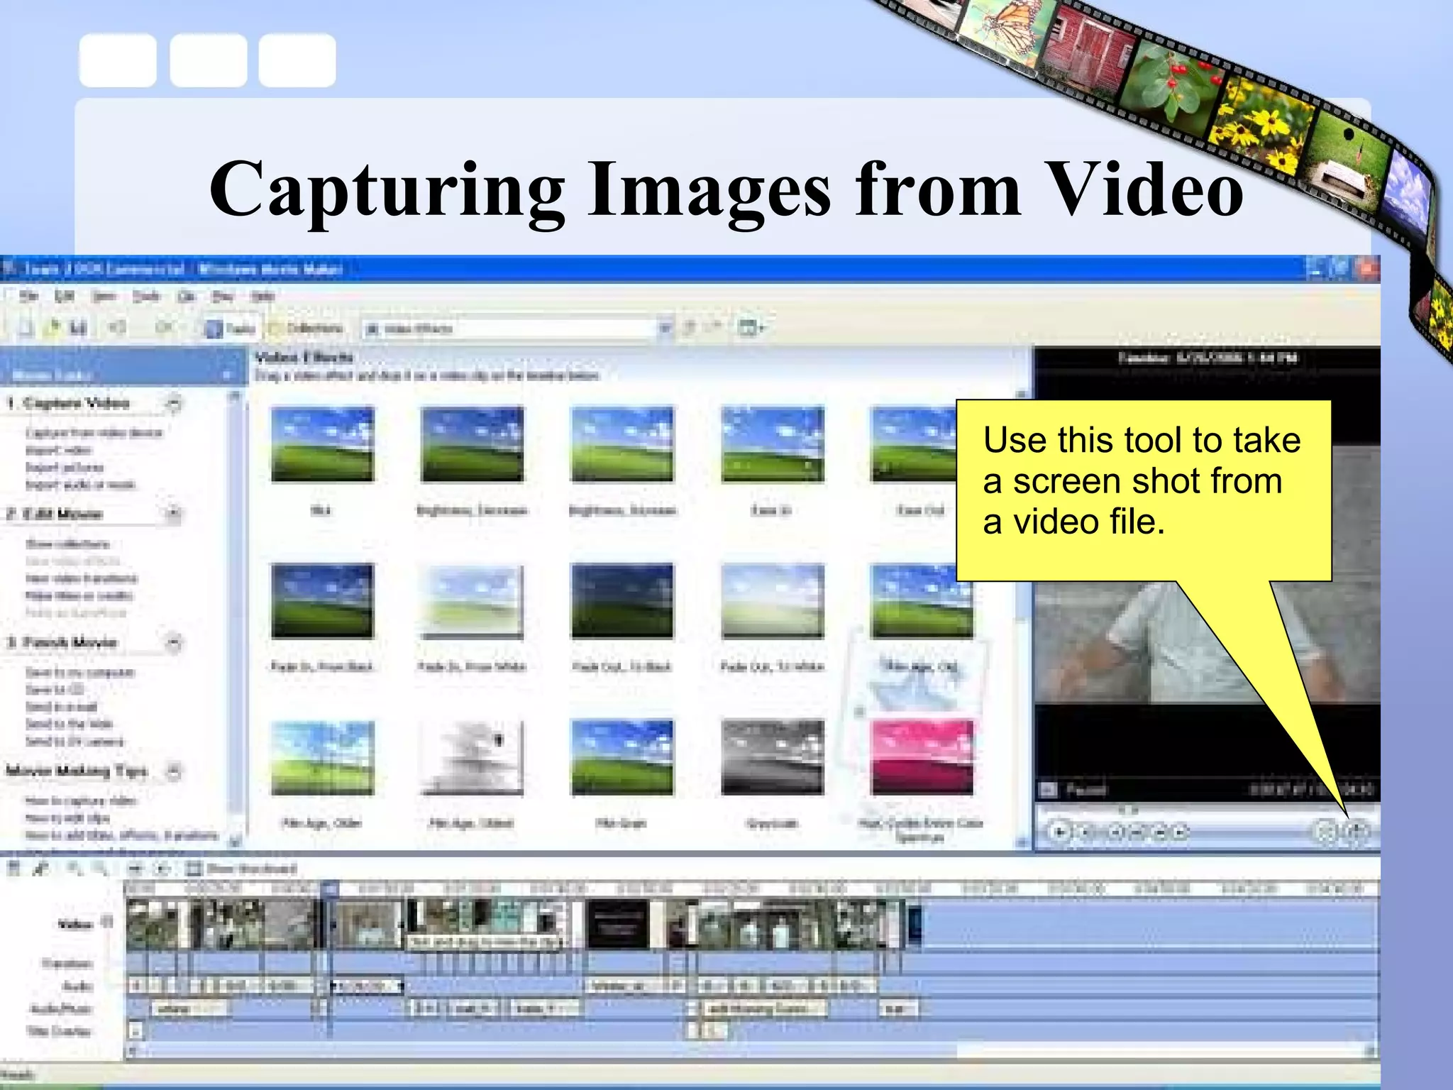Select the Grayscale effect thumbnail
Screen dimensions: 1453x1090
772,758
